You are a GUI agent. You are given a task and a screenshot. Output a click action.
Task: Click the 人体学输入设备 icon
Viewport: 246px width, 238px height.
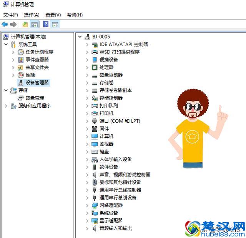[x=95, y=160]
